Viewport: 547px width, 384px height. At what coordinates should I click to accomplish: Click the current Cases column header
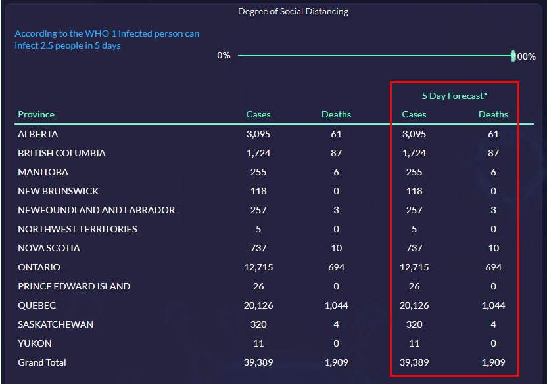[x=258, y=114]
